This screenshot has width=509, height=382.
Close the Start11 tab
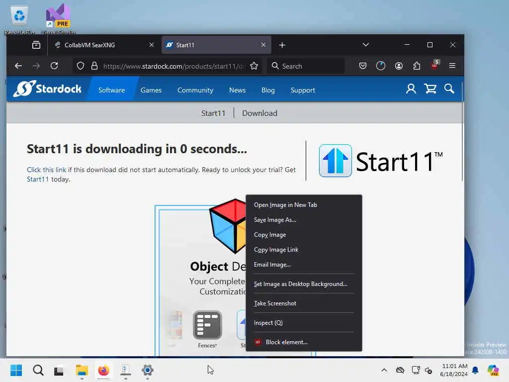pyautogui.click(x=263, y=45)
